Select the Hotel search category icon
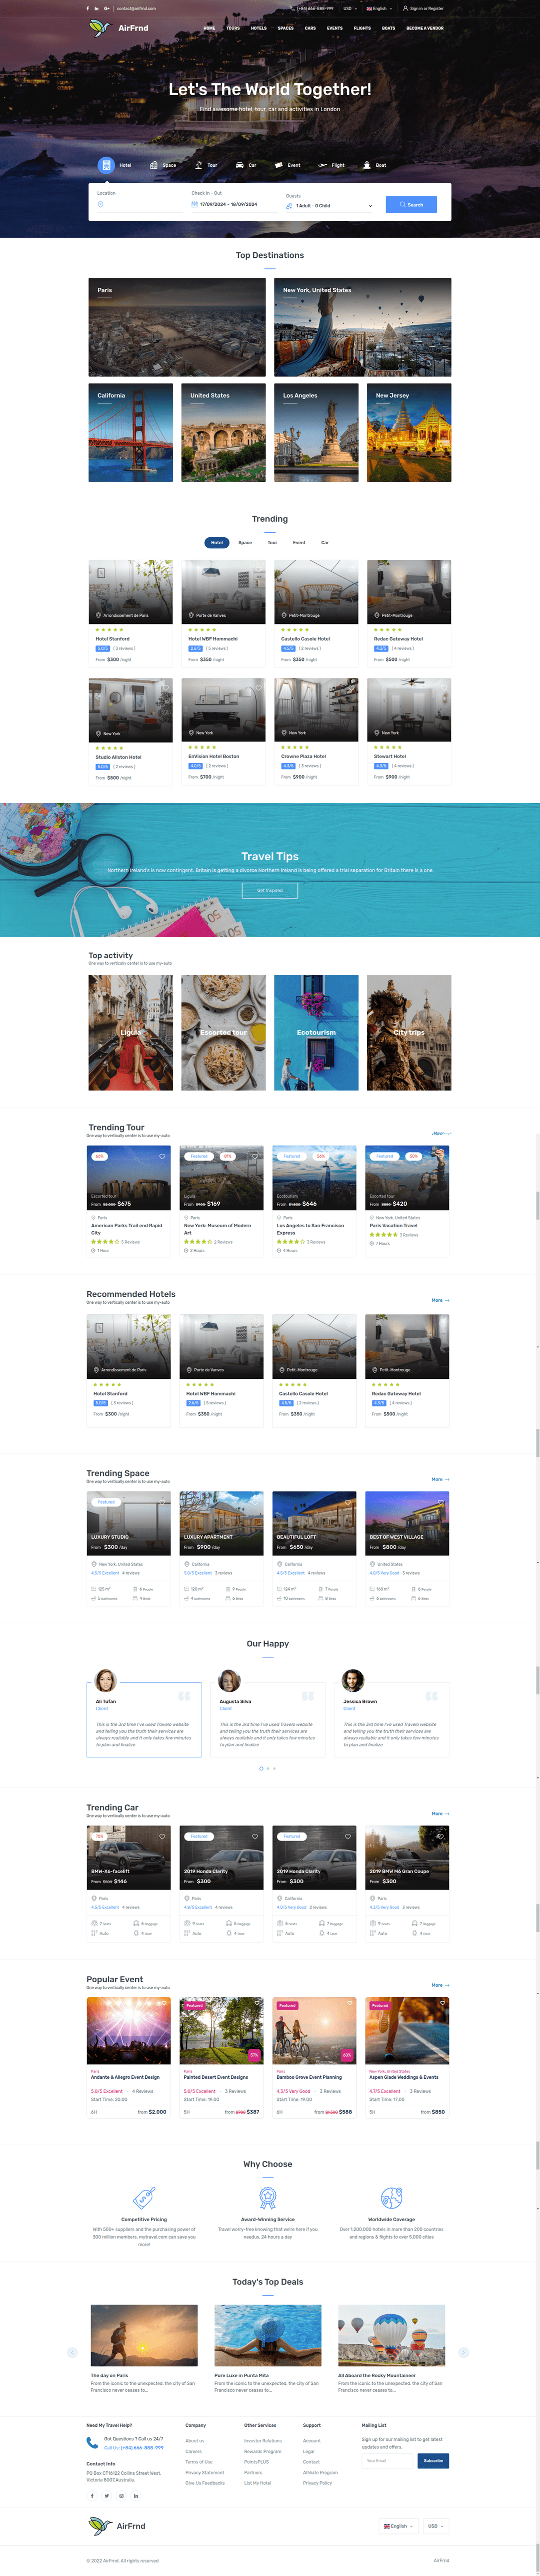 [105, 165]
